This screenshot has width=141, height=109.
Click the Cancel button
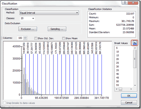pyautogui.click(x=129, y=103)
